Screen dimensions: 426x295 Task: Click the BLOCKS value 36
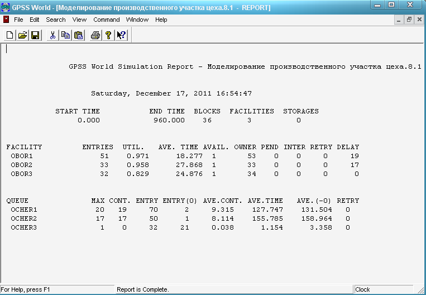click(207, 120)
